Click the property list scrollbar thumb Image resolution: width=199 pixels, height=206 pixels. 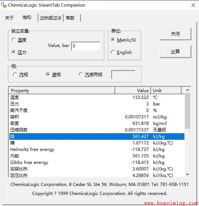coord(187,111)
